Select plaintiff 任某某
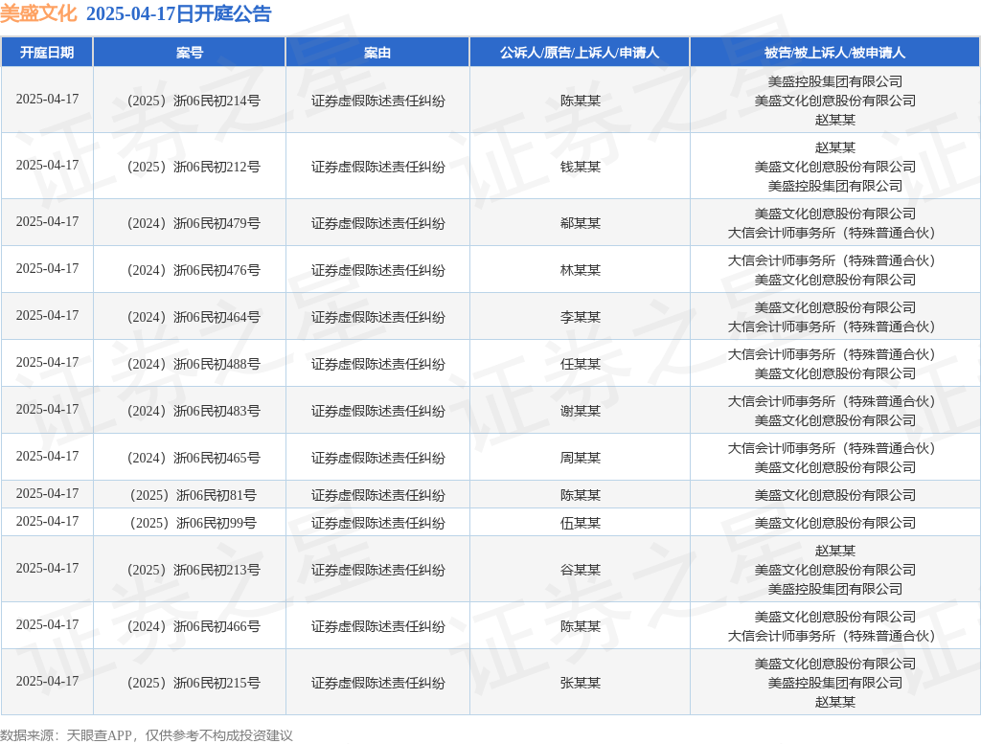981x744 pixels. (580, 364)
